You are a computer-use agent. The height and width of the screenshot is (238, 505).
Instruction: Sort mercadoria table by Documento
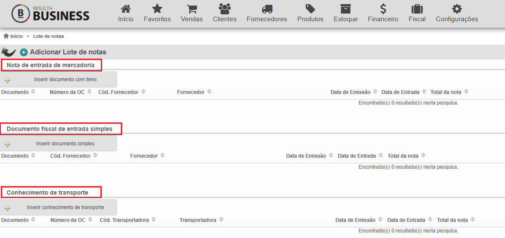coord(18,92)
